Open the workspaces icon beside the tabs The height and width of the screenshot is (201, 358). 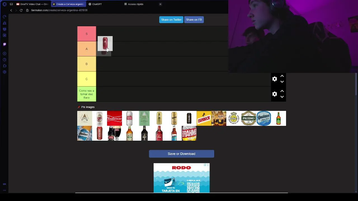(x=11, y=4)
